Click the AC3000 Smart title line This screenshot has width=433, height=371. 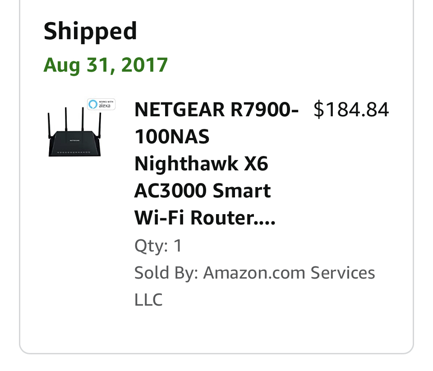coord(203,191)
